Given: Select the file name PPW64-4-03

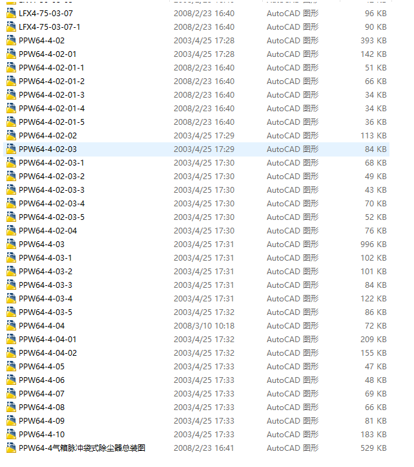Looking at the screenshot, I should pyautogui.click(x=41, y=244).
